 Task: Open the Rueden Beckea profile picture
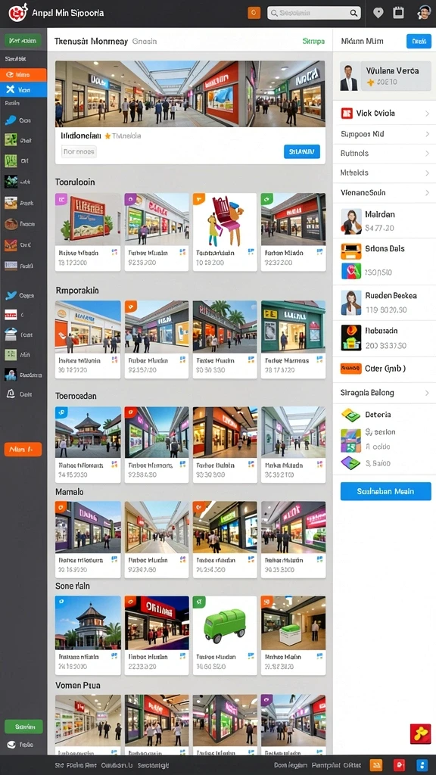351,303
